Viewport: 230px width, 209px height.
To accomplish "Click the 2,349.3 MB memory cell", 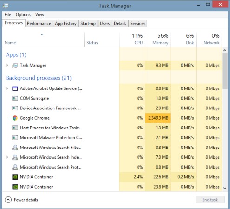I will click(158, 118).
